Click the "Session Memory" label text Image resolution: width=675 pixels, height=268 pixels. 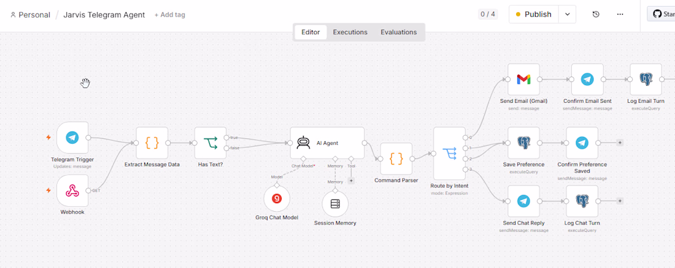[x=335, y=223]
